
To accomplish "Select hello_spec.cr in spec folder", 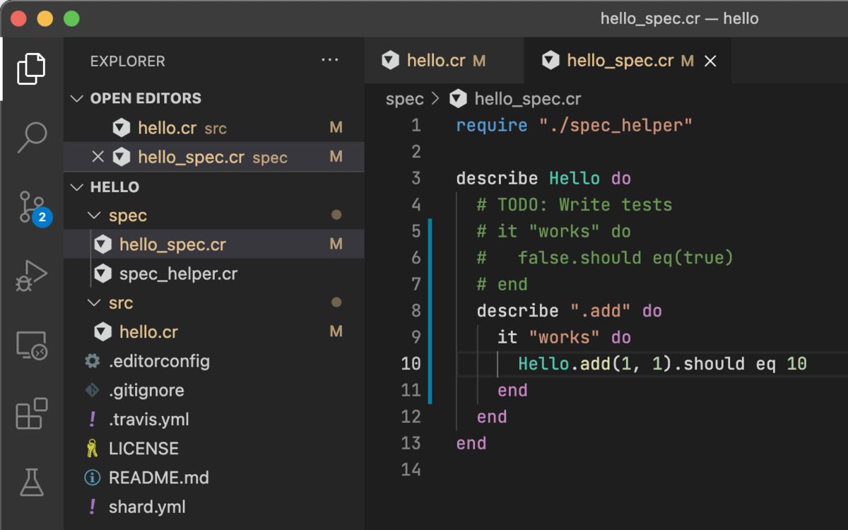I will point(214,245).
